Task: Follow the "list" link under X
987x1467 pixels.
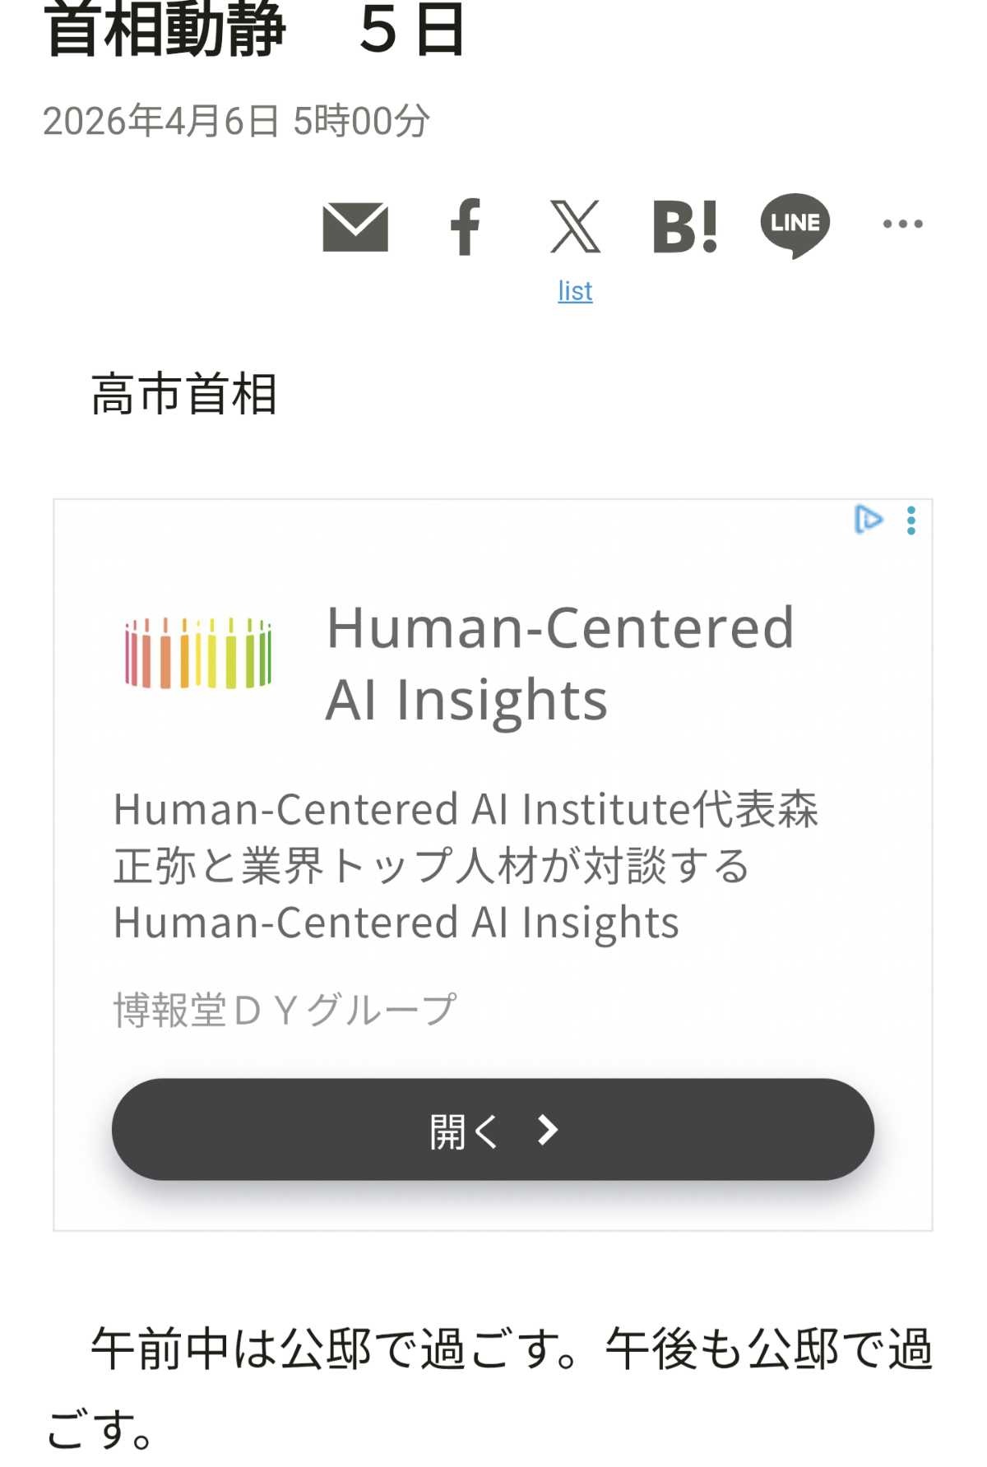Action: pos(575,291)
